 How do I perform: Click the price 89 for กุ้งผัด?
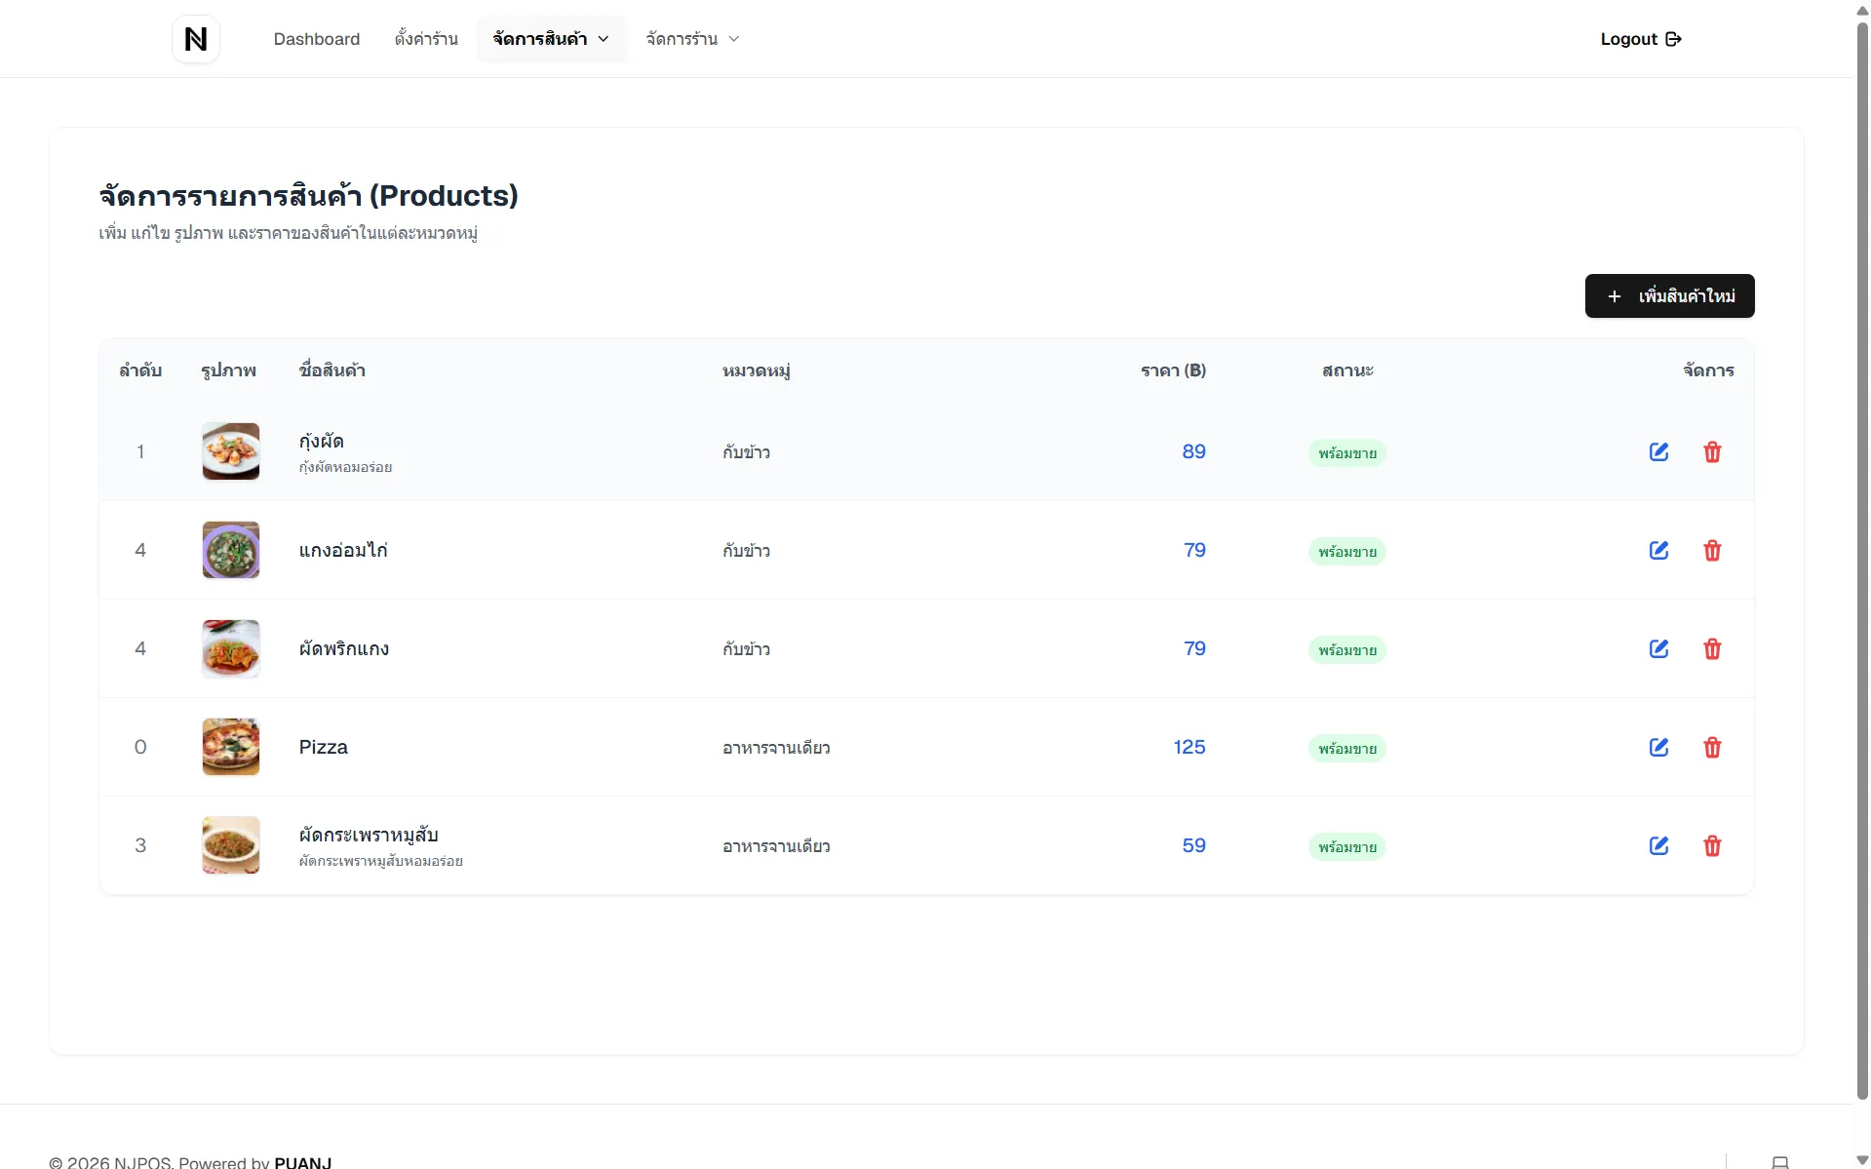(x=1194, y=451)
